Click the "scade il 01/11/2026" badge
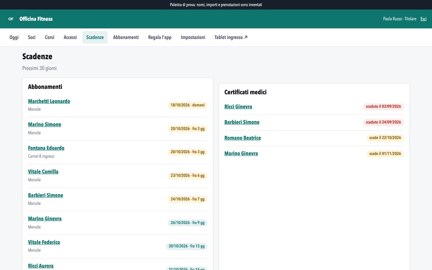Image resolution: width=432 pixels, height=270 pixels. click(x=385, y=154)
